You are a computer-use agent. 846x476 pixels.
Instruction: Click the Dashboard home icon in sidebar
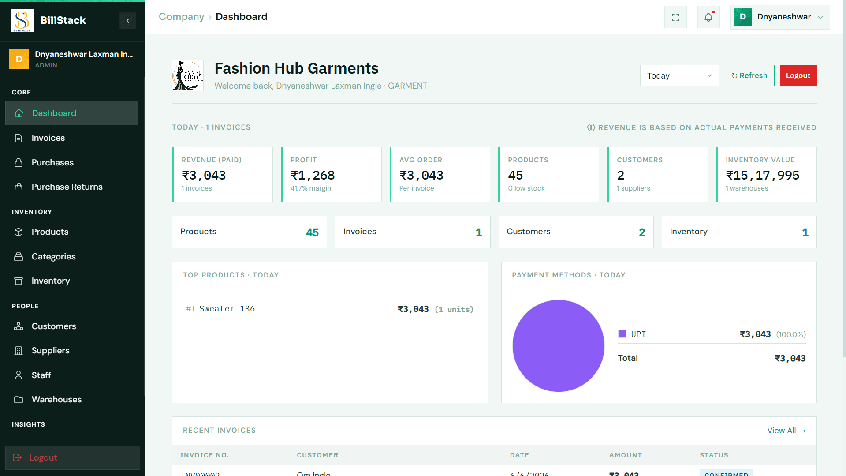point(19,113)
